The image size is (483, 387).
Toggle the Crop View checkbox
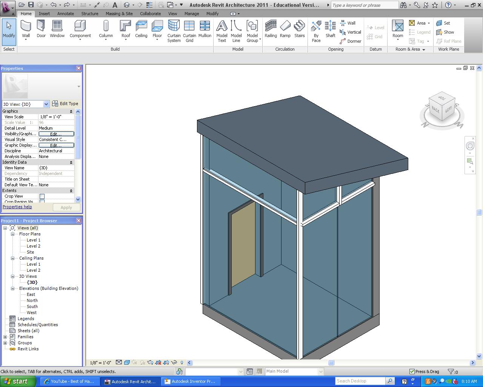[42, 196]
